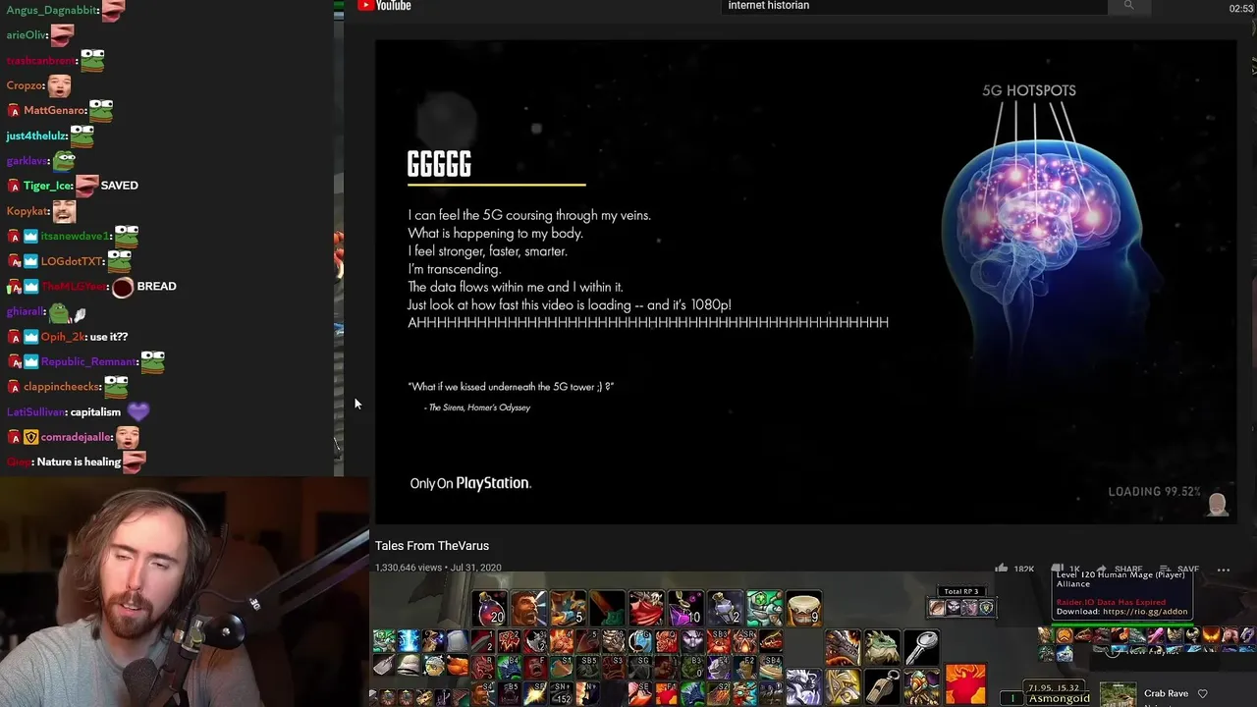
Task: Click the Asmongold player name plate
Action: click(x=1059, y=698)
